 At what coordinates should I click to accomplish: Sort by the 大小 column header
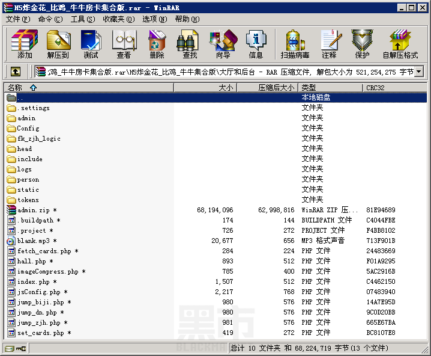(205, 88)
